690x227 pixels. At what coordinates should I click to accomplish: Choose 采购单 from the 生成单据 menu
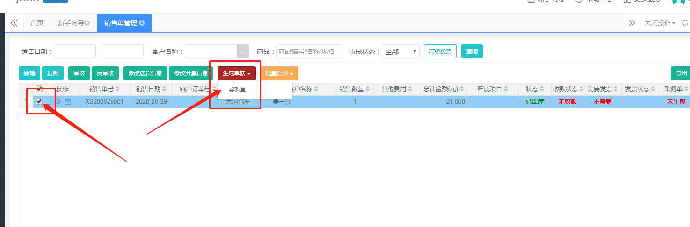pyautogui.click(x=237, y=90)
